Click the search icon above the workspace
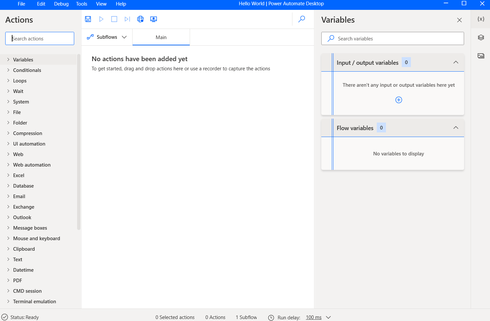The width and height of the screenshot is (490, 321). click(302, 19)
